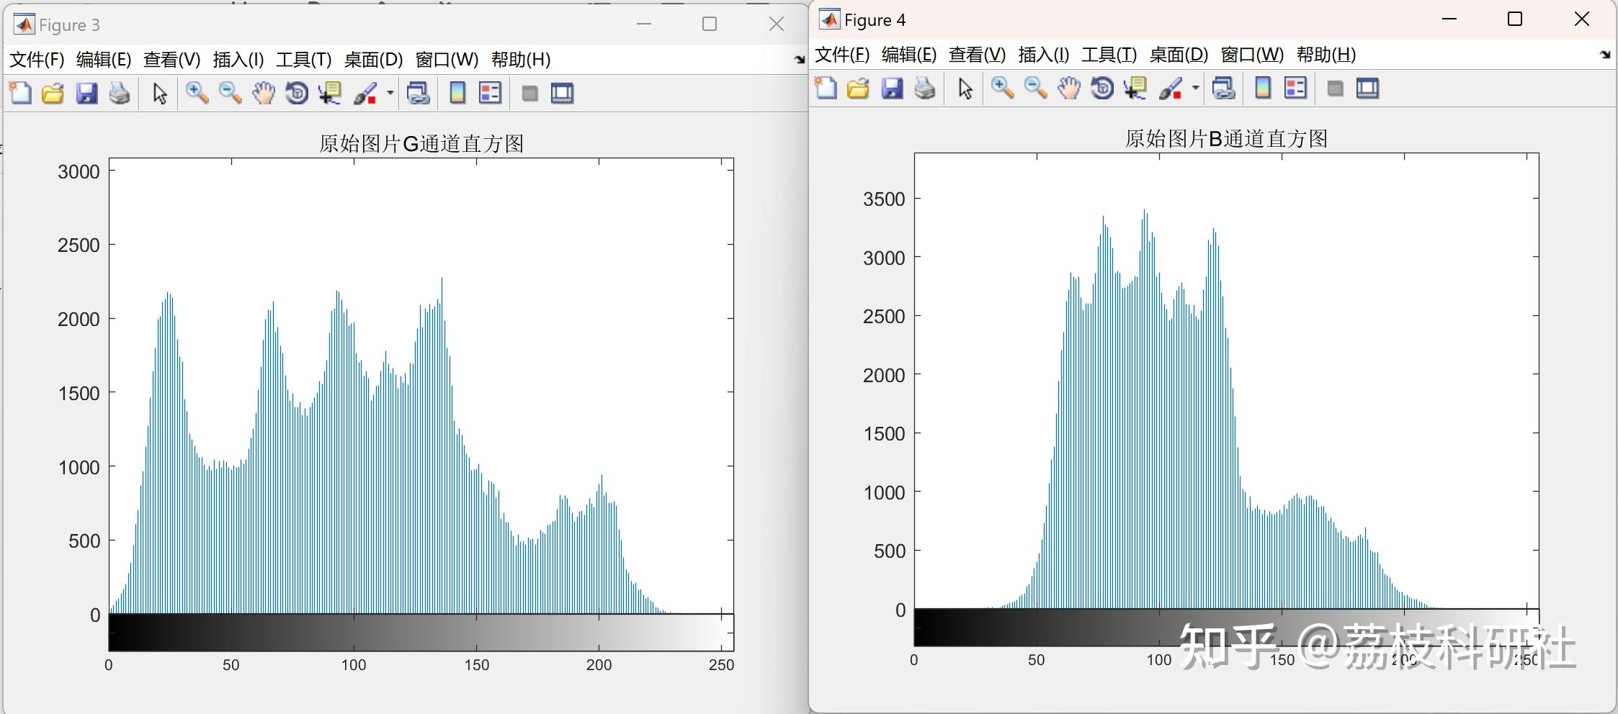Insert a legend in Figure 3
Screen dimensions: 1618x714
pos(491,93)
